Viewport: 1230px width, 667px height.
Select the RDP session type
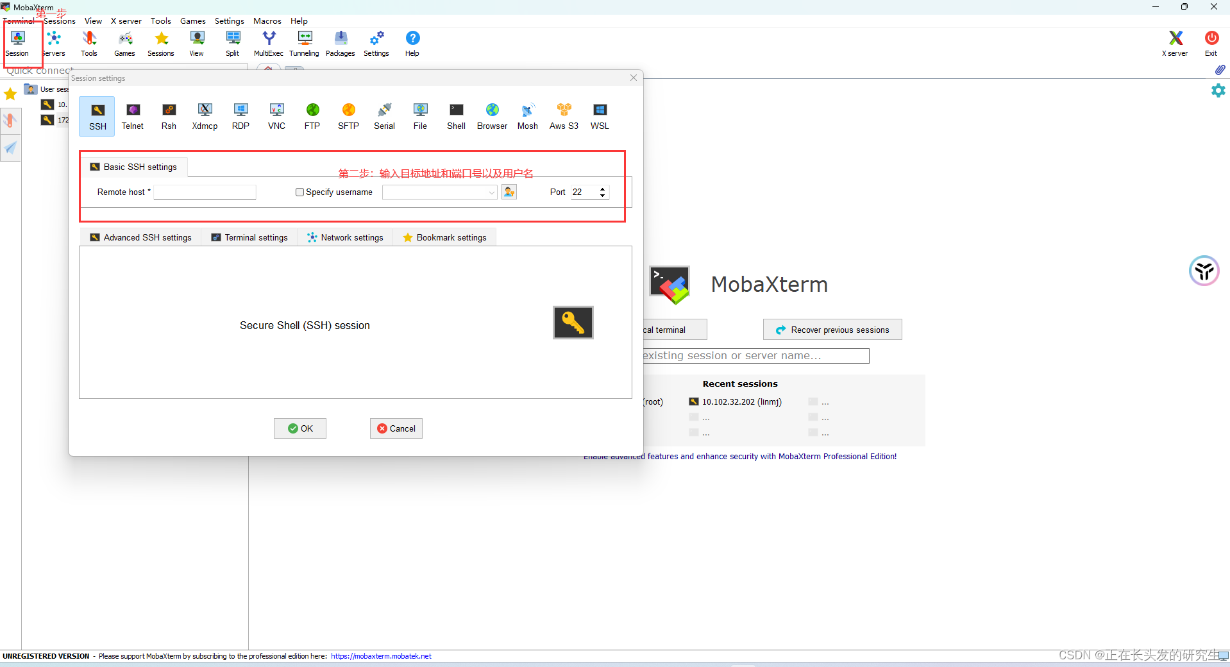click(x=240, y=117)
